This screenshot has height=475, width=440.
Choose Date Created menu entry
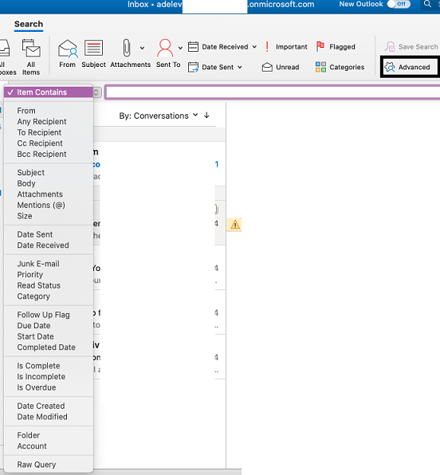pos(49,406)
